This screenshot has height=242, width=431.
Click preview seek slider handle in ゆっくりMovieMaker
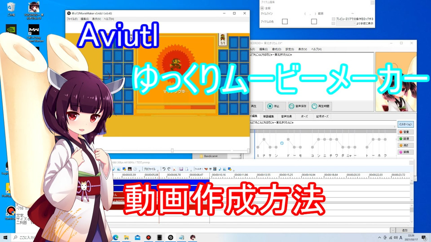172,151
